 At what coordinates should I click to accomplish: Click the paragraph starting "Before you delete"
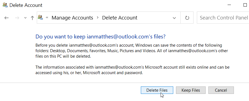pyautogui.click(x=132, y=51)
